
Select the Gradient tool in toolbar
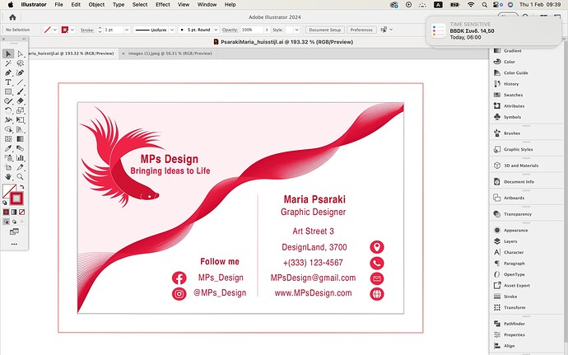click(21, 139)
